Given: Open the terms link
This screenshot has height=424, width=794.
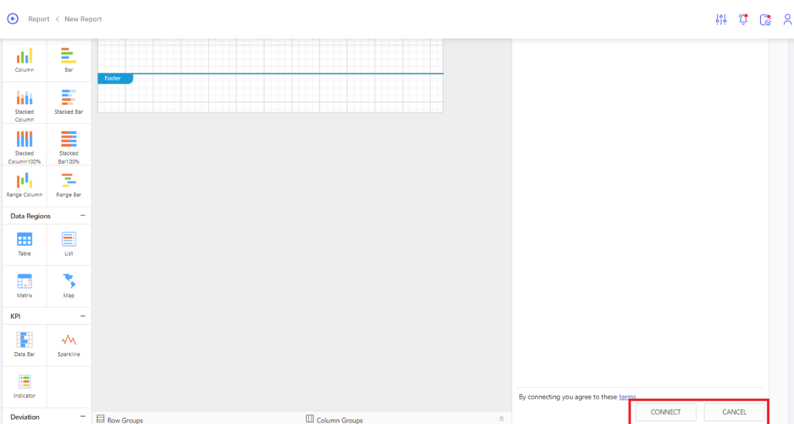Looking at the screenshot, I should click(x=627, y=397).
